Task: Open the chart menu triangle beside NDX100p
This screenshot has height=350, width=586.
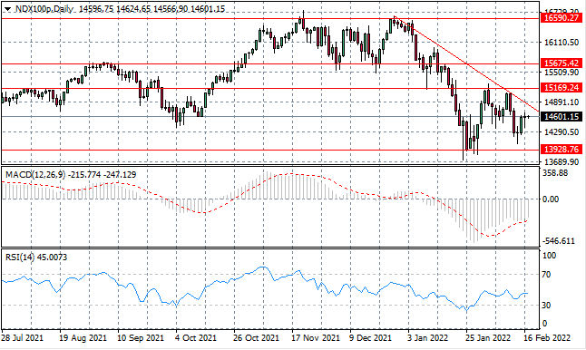Action: click(x=8, y=9)
